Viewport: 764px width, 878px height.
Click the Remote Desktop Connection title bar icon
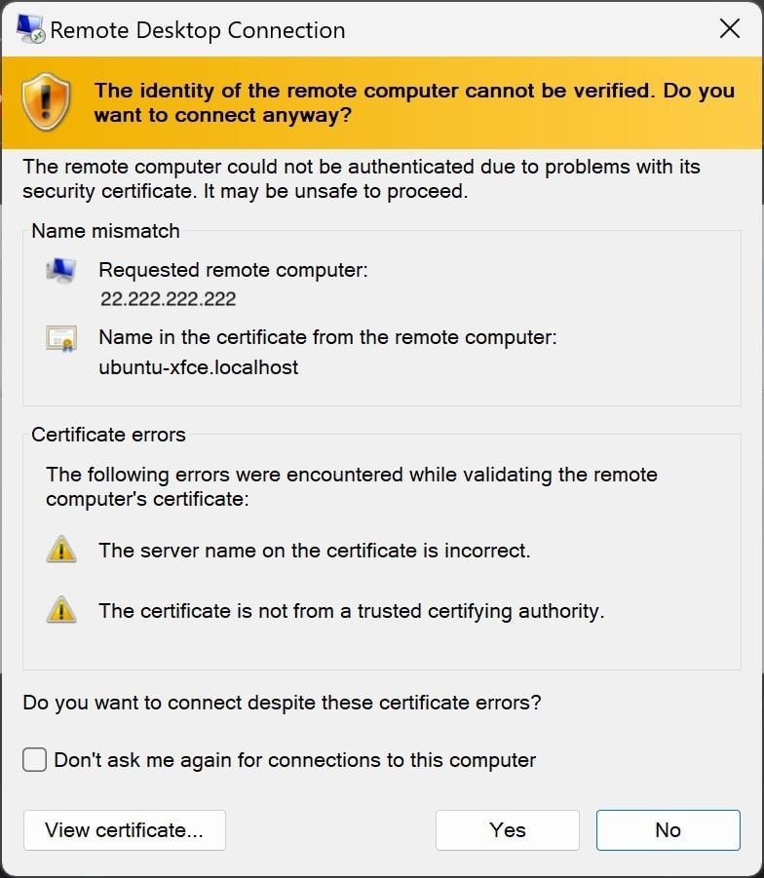(29, 29)
